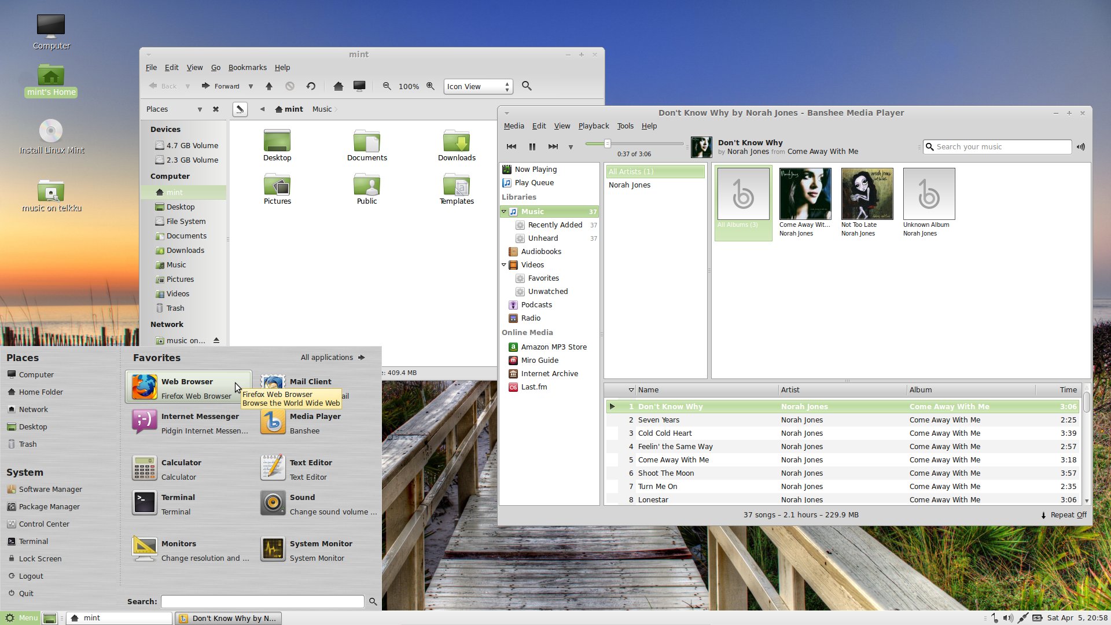
Task: Open Computer toolbar icon in file manager
Action: click(359, 86)
